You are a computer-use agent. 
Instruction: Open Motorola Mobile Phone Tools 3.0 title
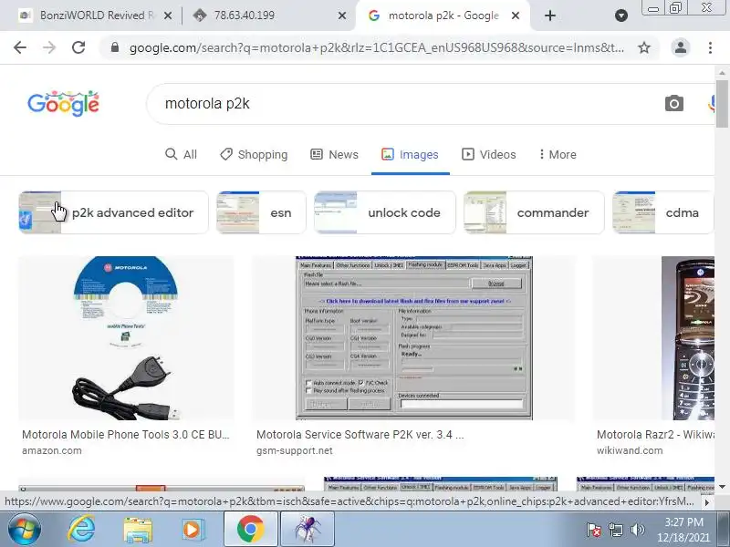[x=126, y=435]
